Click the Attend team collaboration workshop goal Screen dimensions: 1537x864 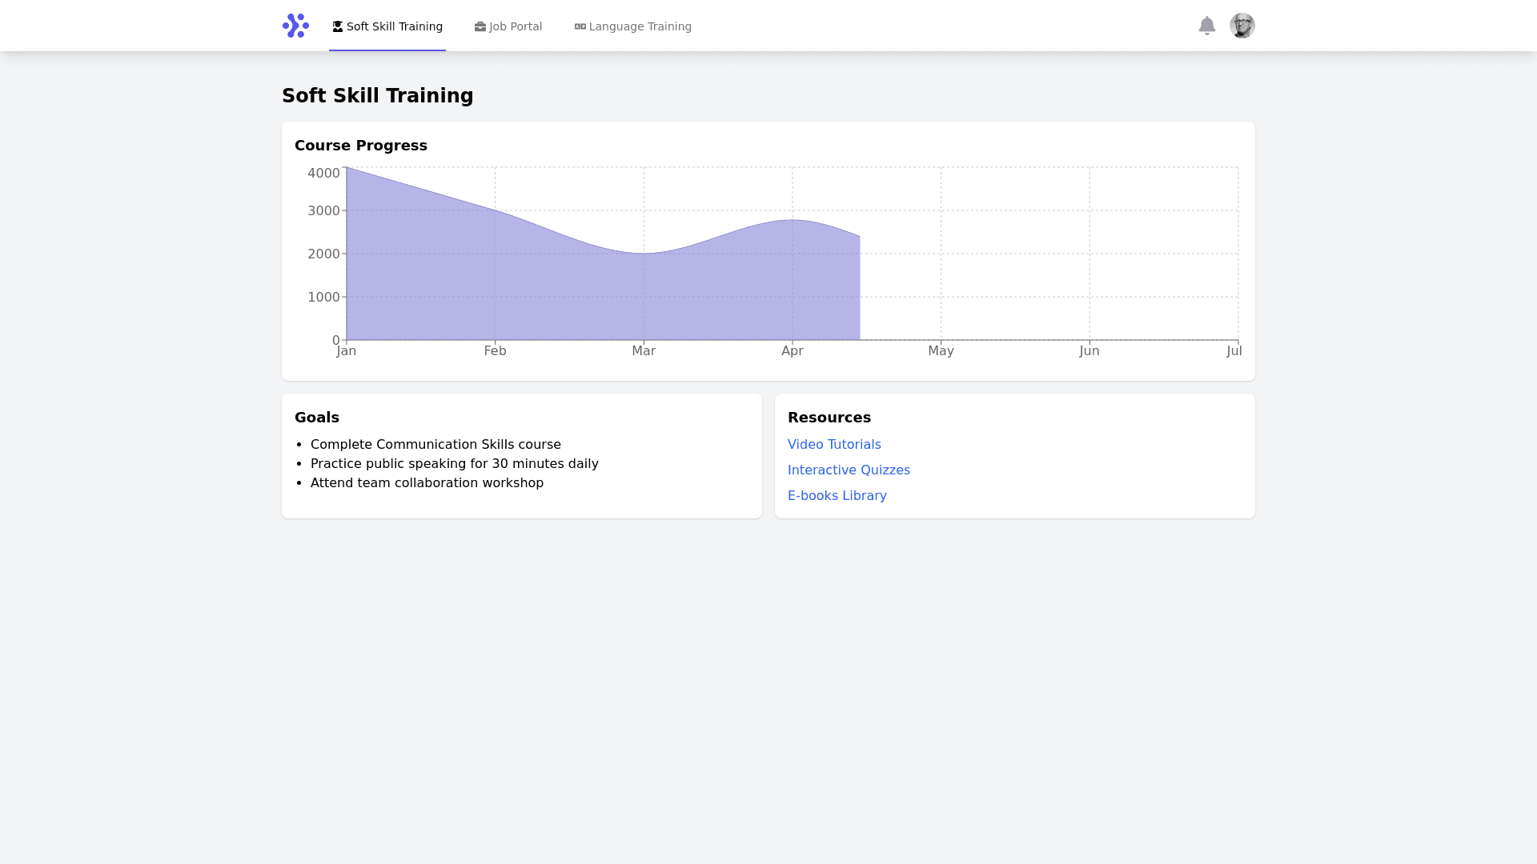coord(427,482)
